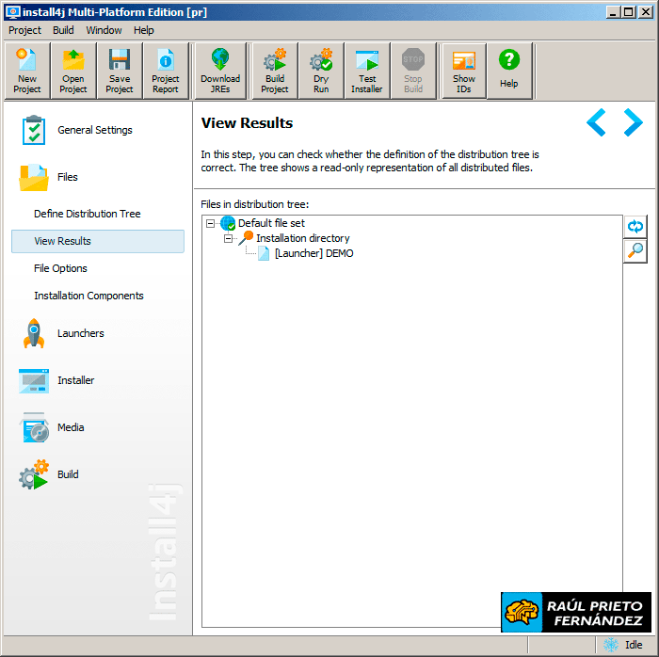
Task: Select the Default file set row
Action: (x=271, y=223)
